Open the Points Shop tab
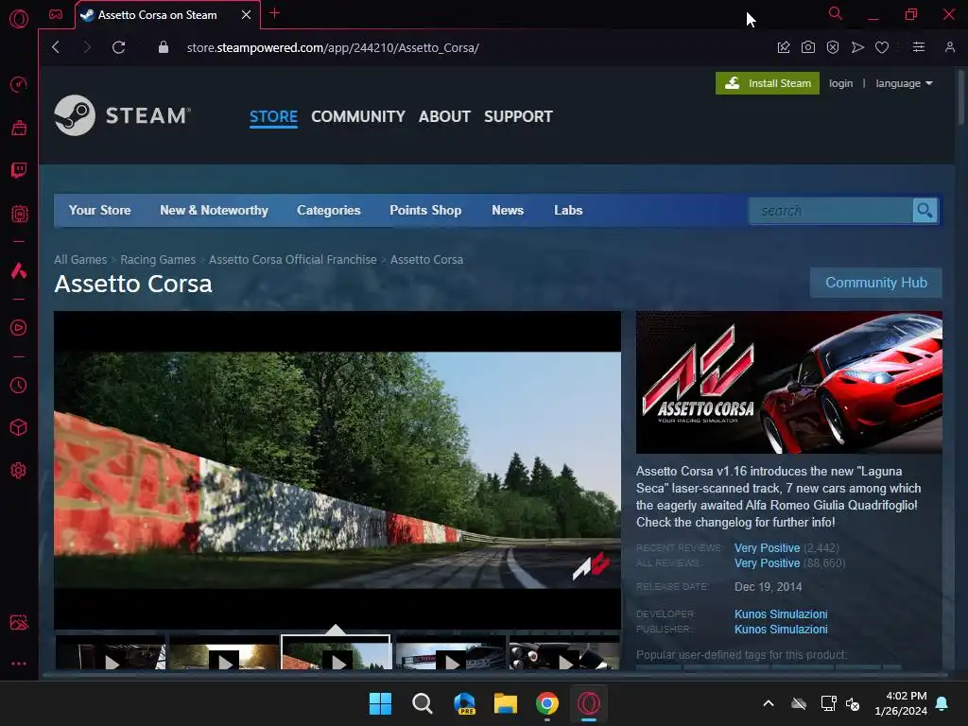This screenshot has width=968, height=726. (425, 211)
